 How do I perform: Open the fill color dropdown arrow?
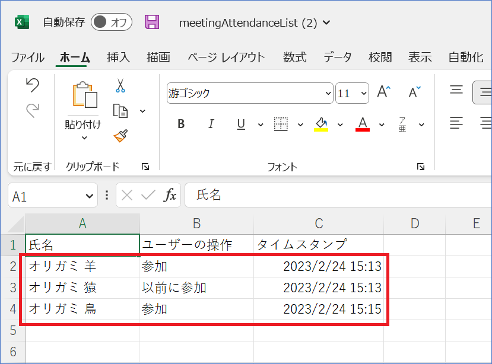(340, 124)
